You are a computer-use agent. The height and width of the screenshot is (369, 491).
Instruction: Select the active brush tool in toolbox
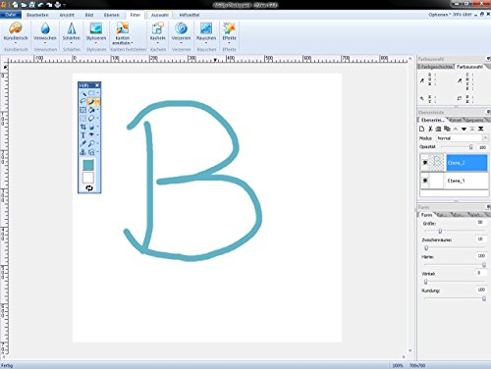coord(91,101)
